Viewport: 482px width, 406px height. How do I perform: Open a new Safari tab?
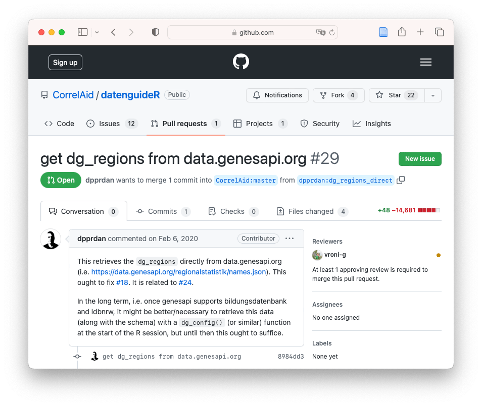pos(420,32)
